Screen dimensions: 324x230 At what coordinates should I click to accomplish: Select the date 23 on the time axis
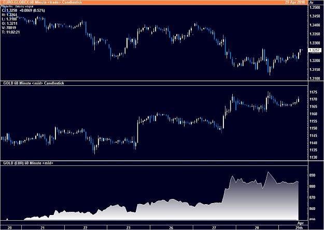tap(129, 228)
